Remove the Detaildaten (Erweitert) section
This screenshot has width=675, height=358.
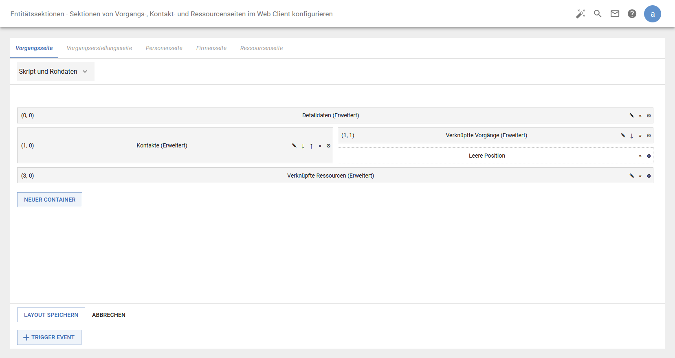point(649,116)
